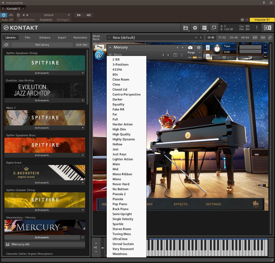The image size is (275, 263).
Task: Minimize rack view with the arrows icon
Action: click(270, 38)
